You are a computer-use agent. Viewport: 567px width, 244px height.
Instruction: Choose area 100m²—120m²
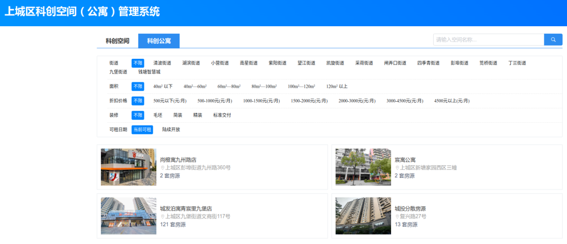tap(301, 87)
